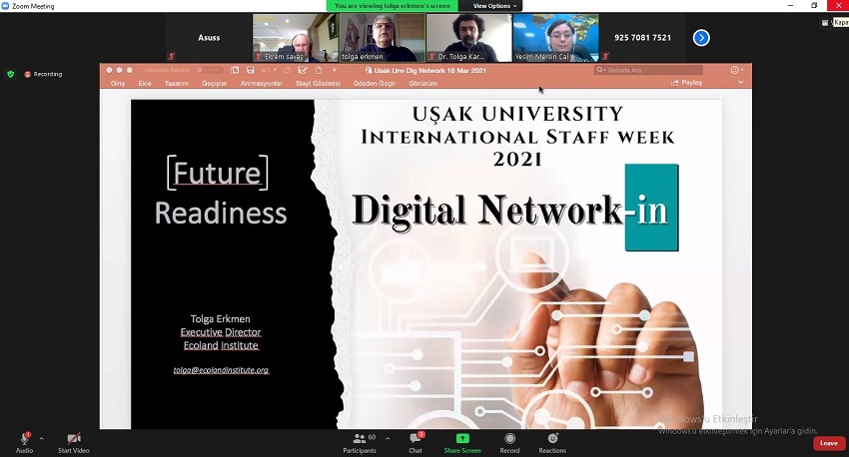Click the green encryption shield icon
The height and width of the screenshot is (457, 849).
11,74
